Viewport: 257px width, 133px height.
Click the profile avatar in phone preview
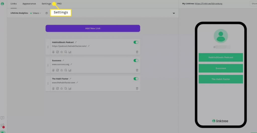point(221,36)
